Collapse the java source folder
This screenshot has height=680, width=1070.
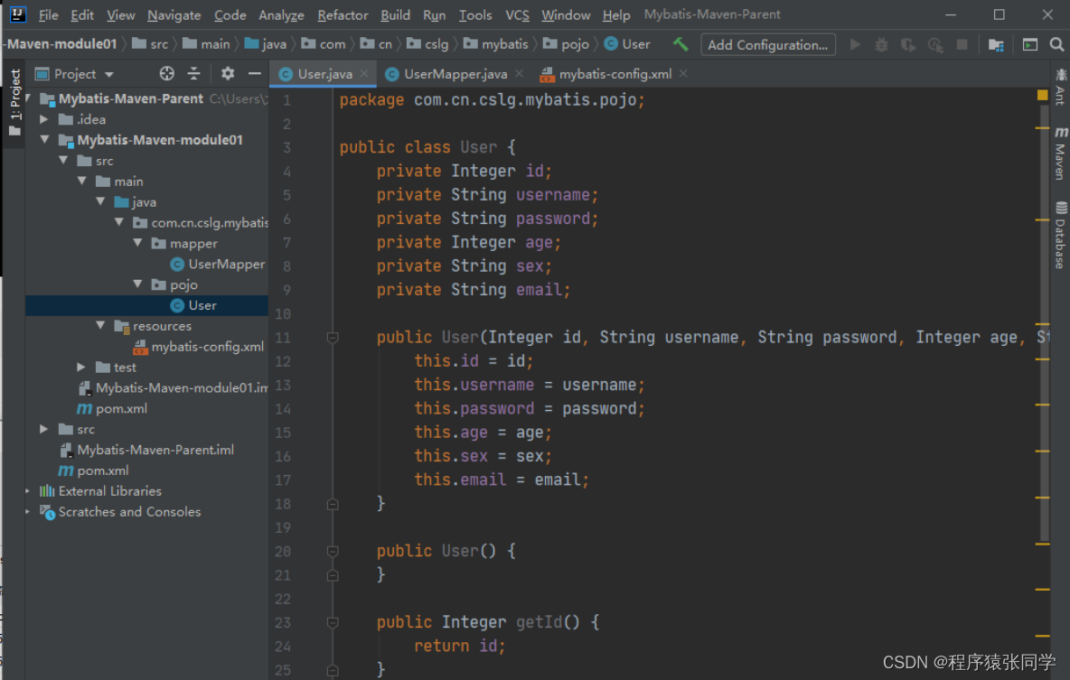click(100, 202)
